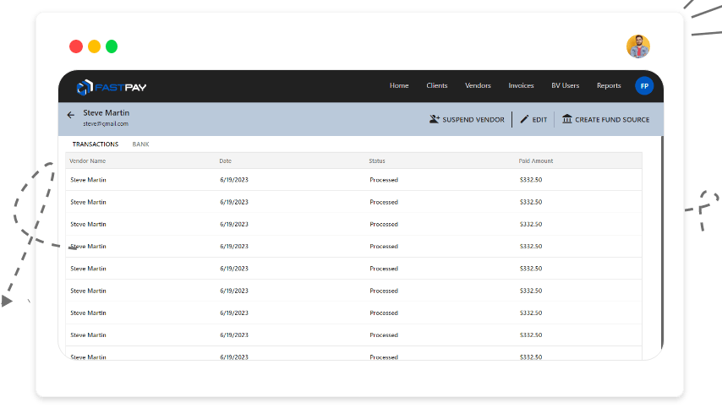Select the Transactions tab
The image size is (722, 408).
coord(95,144)
